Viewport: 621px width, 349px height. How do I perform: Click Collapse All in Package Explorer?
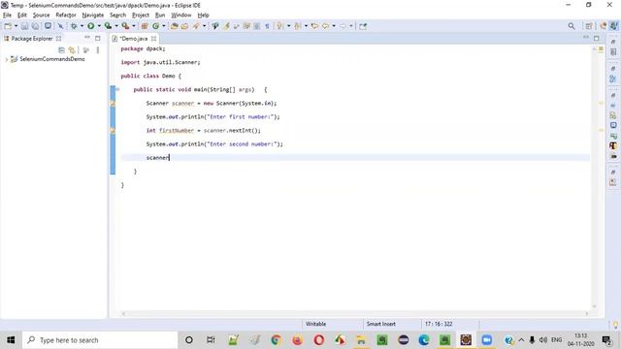pyautogui.click(x=61, y=49)
